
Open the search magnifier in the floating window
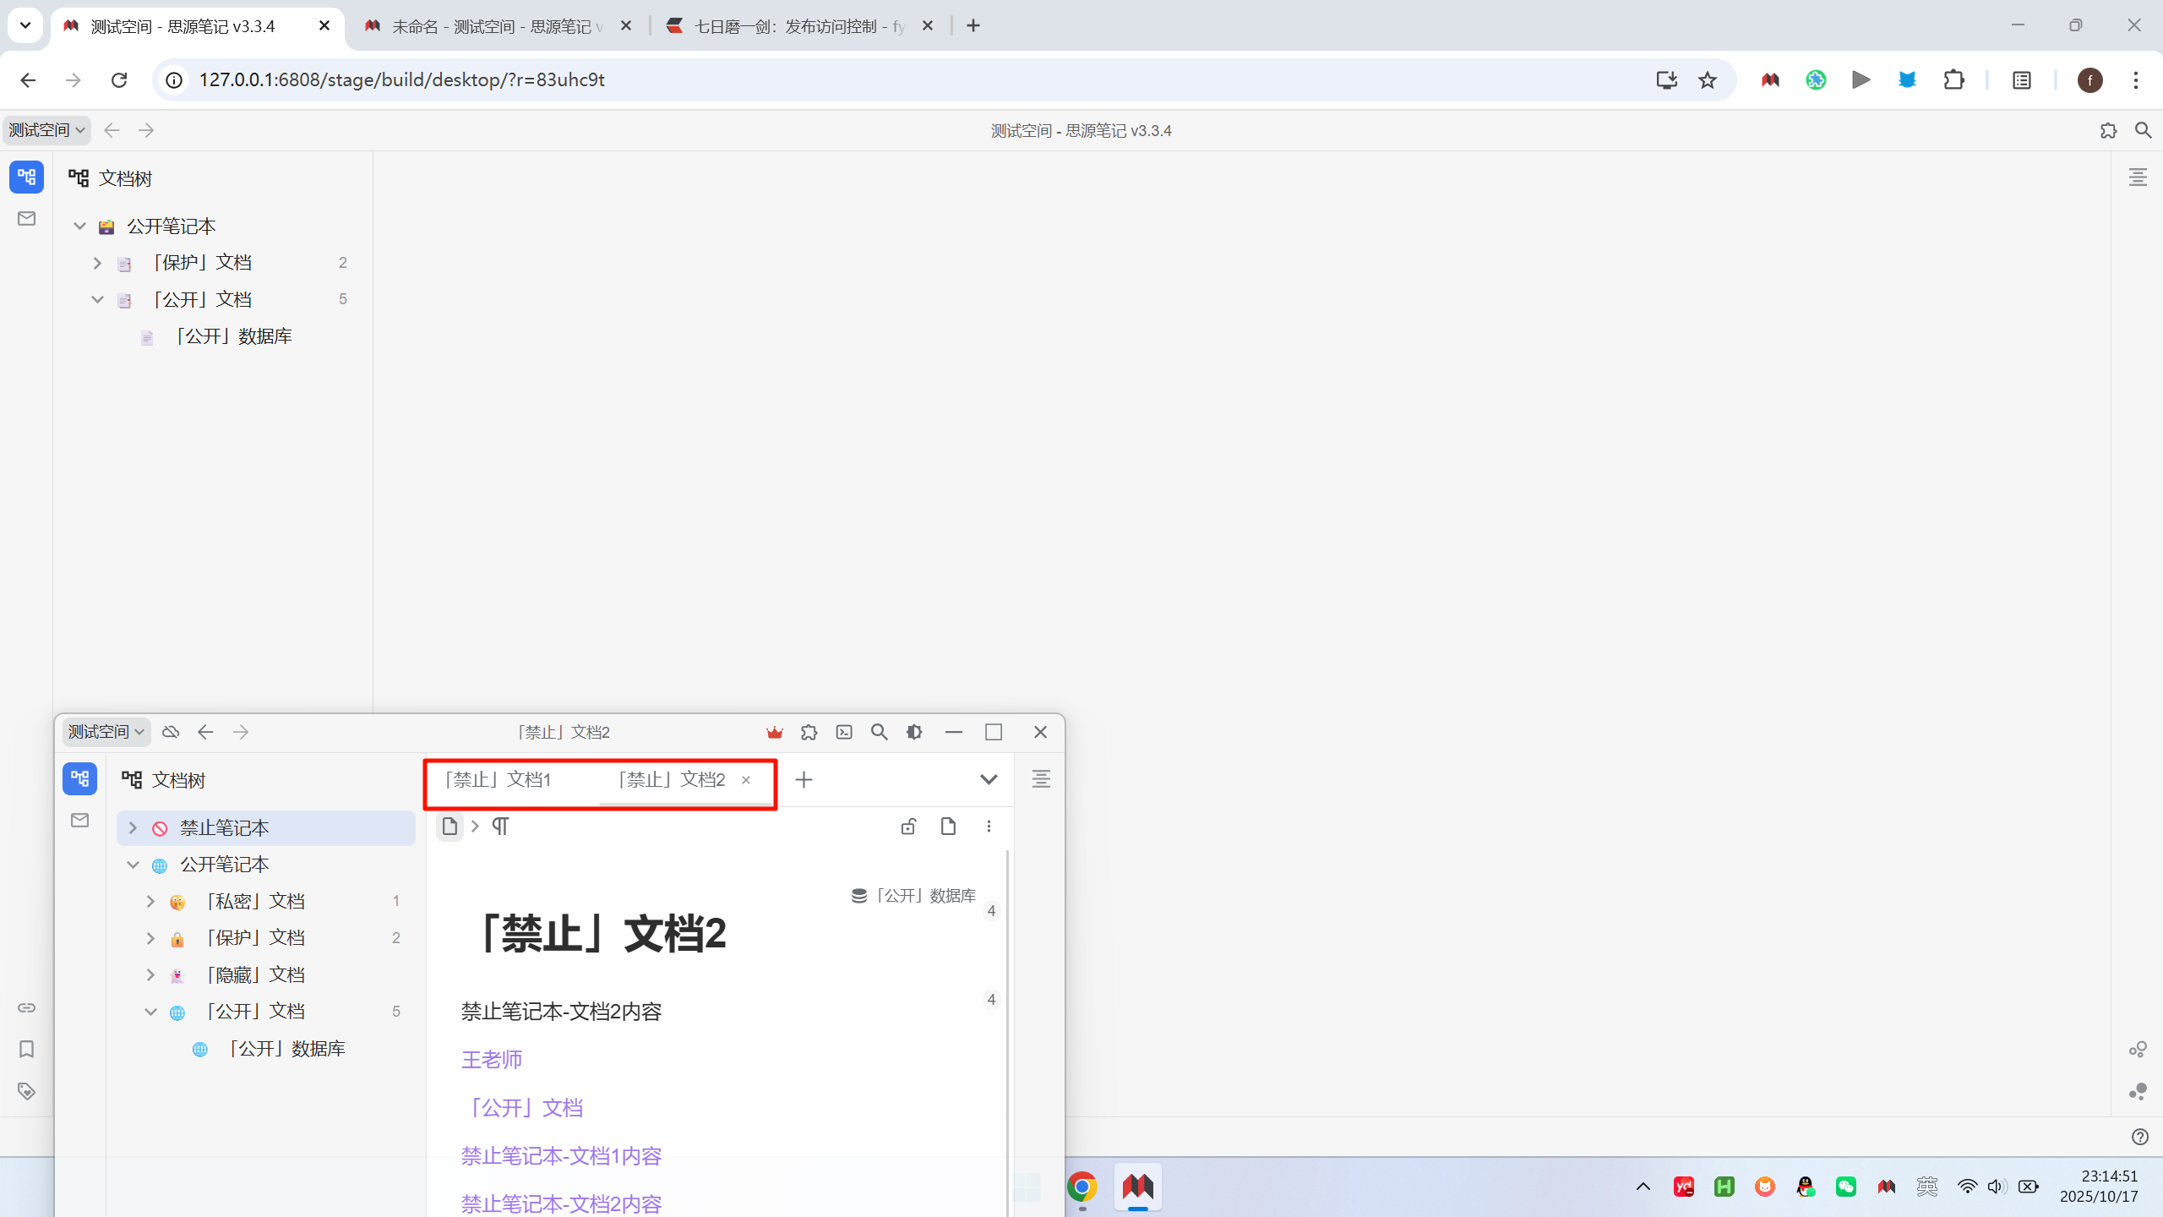879,732
